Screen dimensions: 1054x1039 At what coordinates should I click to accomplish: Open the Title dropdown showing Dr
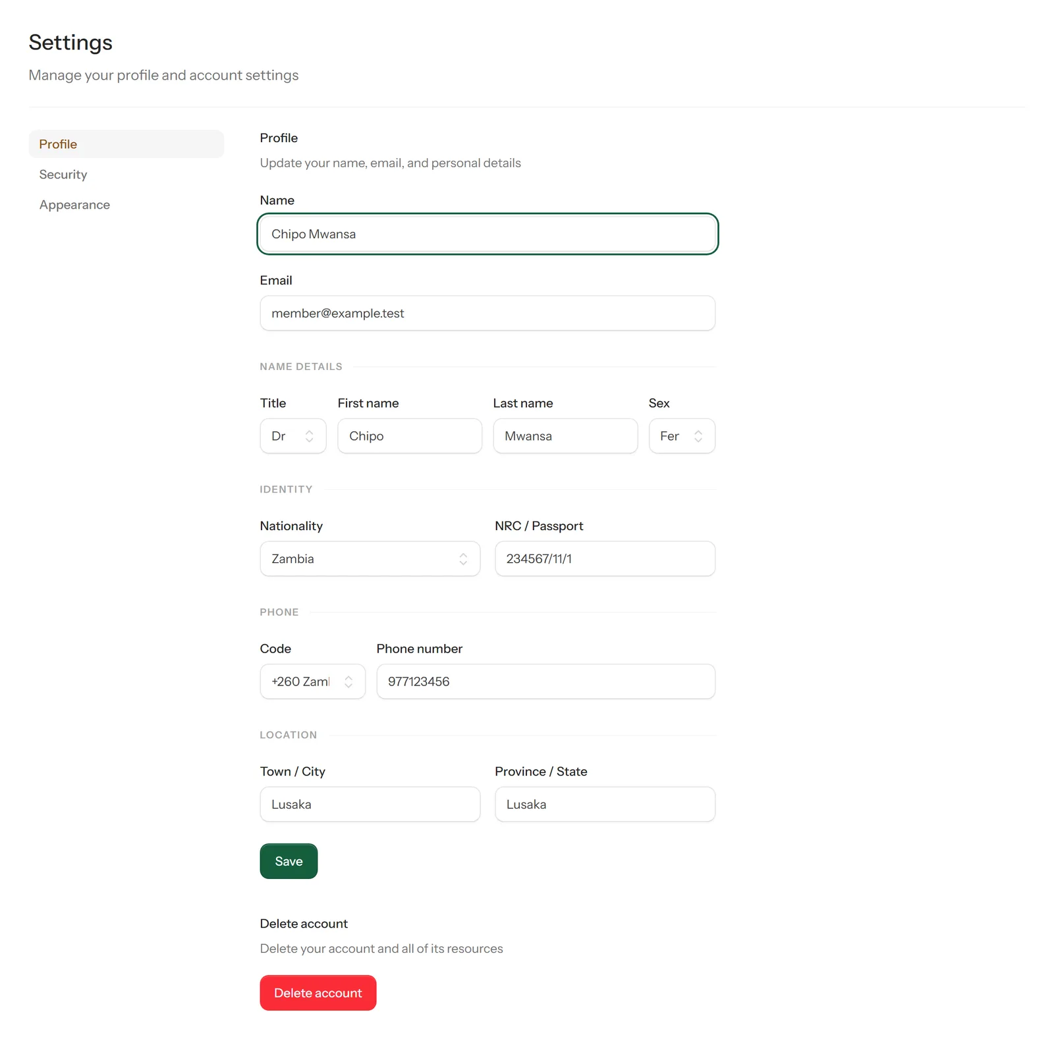coord(293,436)
